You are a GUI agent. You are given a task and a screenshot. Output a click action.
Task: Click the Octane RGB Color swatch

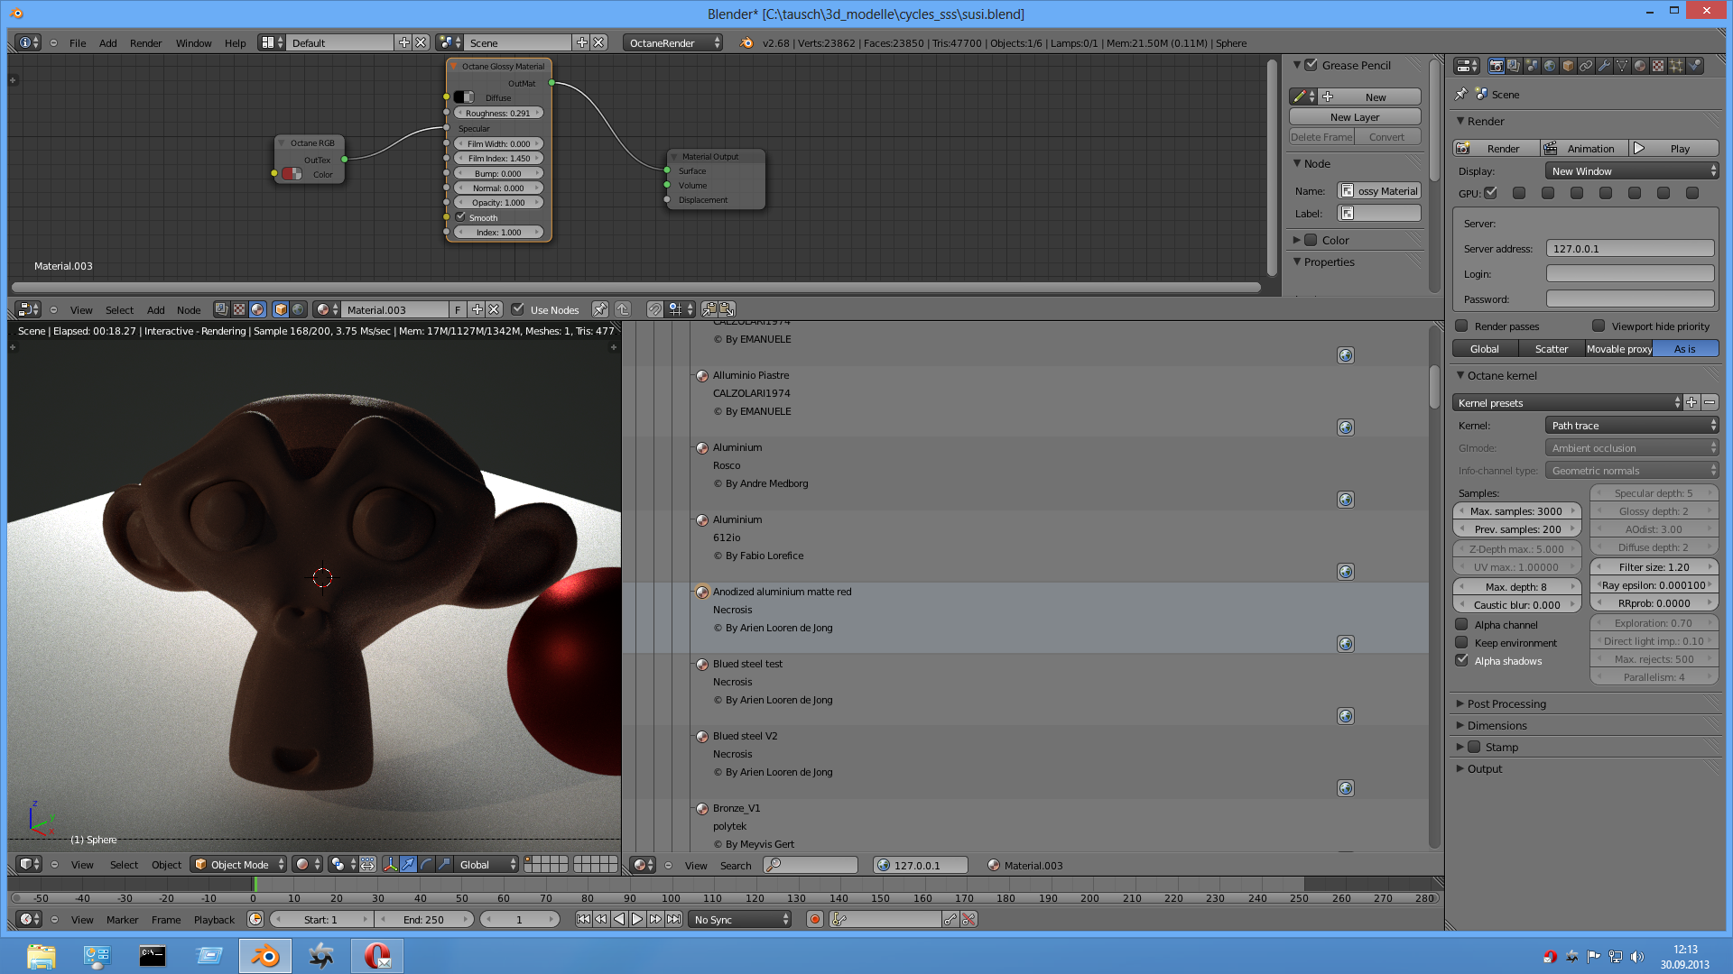click(x=292, y=174)
